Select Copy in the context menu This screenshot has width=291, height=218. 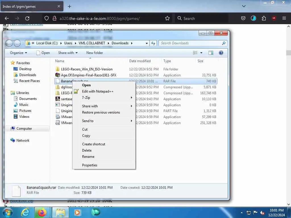(x=86, y=136)
